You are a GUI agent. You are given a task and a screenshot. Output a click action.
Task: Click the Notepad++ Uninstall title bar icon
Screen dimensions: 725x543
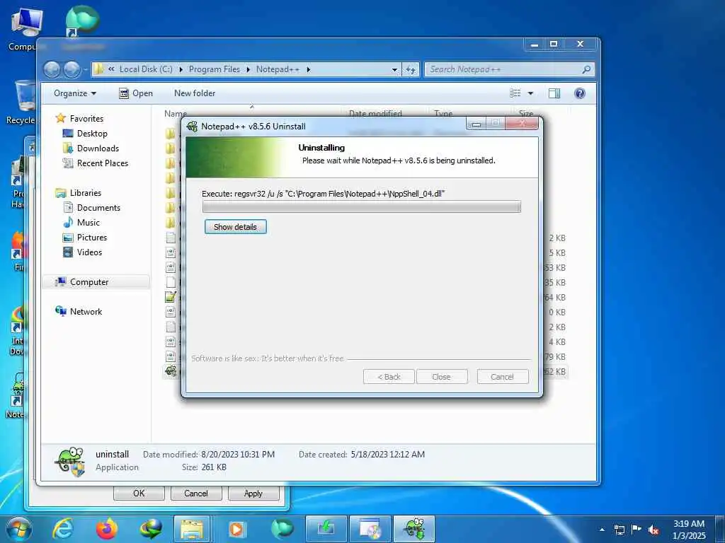point(192,126)
